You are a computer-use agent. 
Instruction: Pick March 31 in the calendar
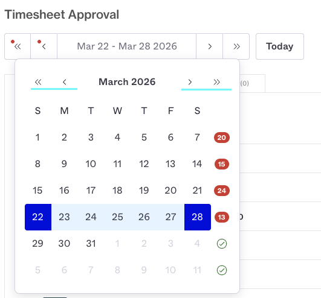pyautogui.click(x=91, y=244)
